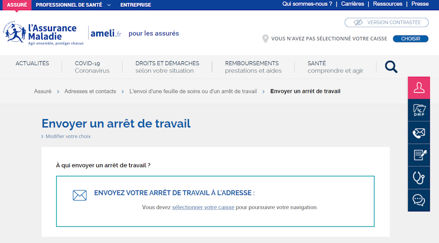Go to Assuré breadcrumb
The height and width of the screenshot is (243, 439).
43,91
